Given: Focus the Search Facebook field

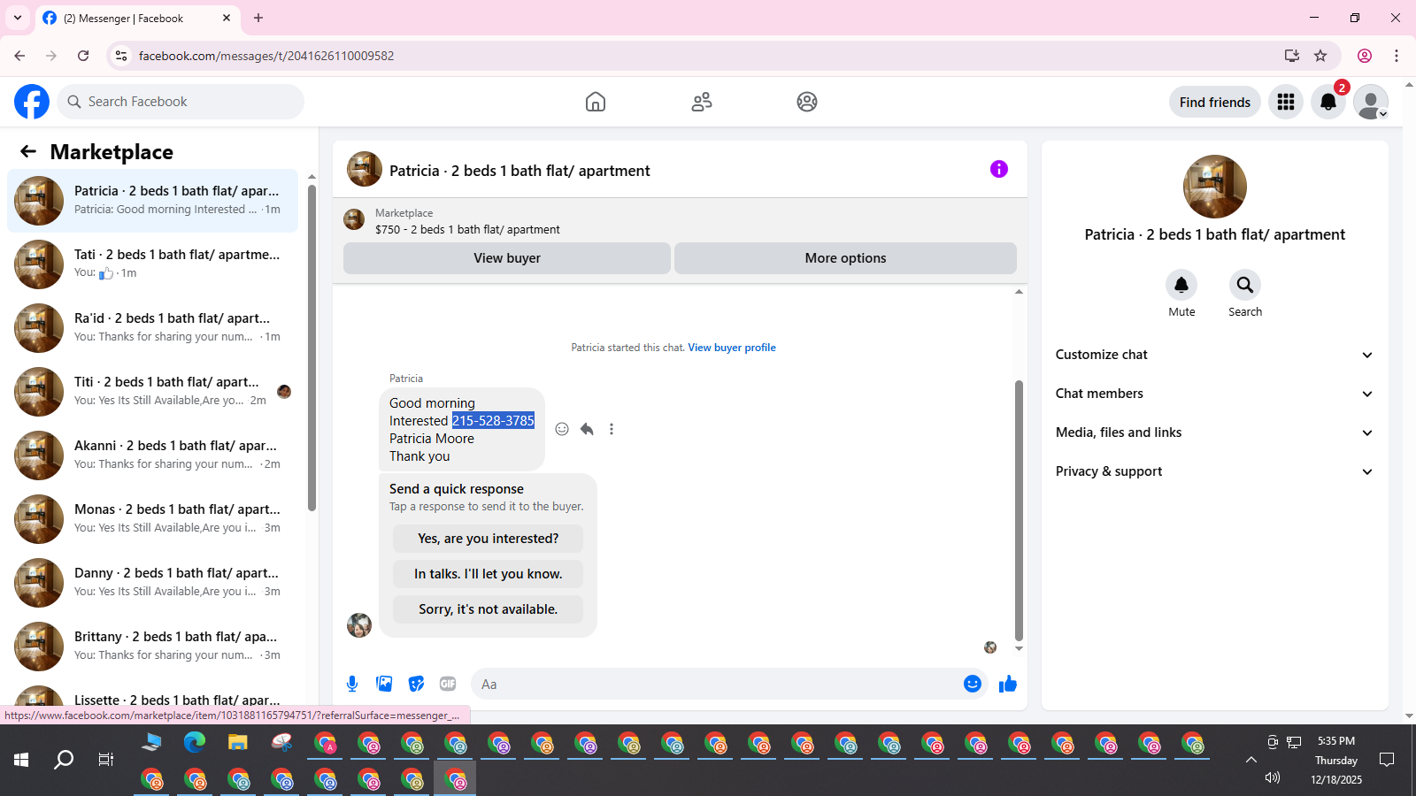Looking at the screenshot, I should [181, 102].
